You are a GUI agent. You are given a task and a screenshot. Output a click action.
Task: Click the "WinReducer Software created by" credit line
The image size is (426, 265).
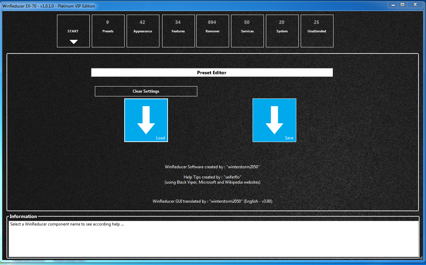212,167
